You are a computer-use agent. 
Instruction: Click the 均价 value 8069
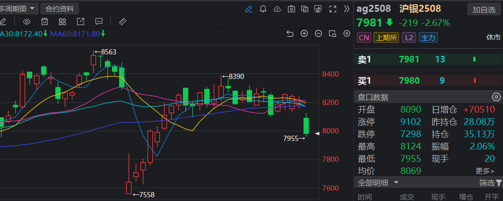coord(411,171)
